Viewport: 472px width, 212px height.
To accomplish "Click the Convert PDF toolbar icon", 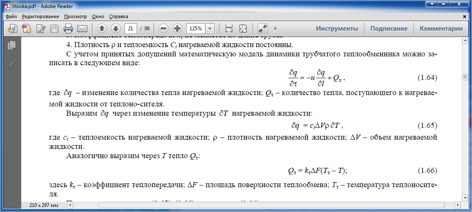I will (x=27, y=29).
